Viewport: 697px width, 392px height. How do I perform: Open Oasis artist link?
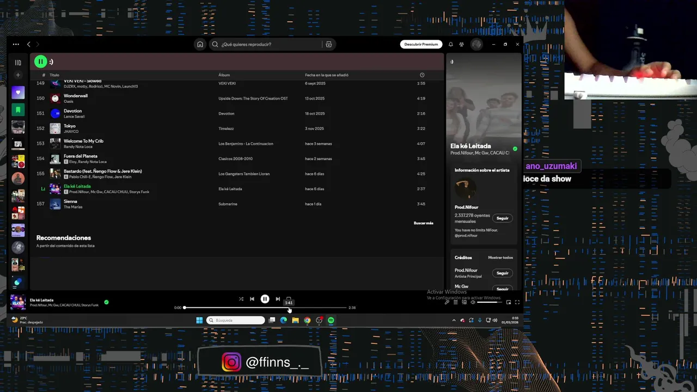[x=68, y=101]
